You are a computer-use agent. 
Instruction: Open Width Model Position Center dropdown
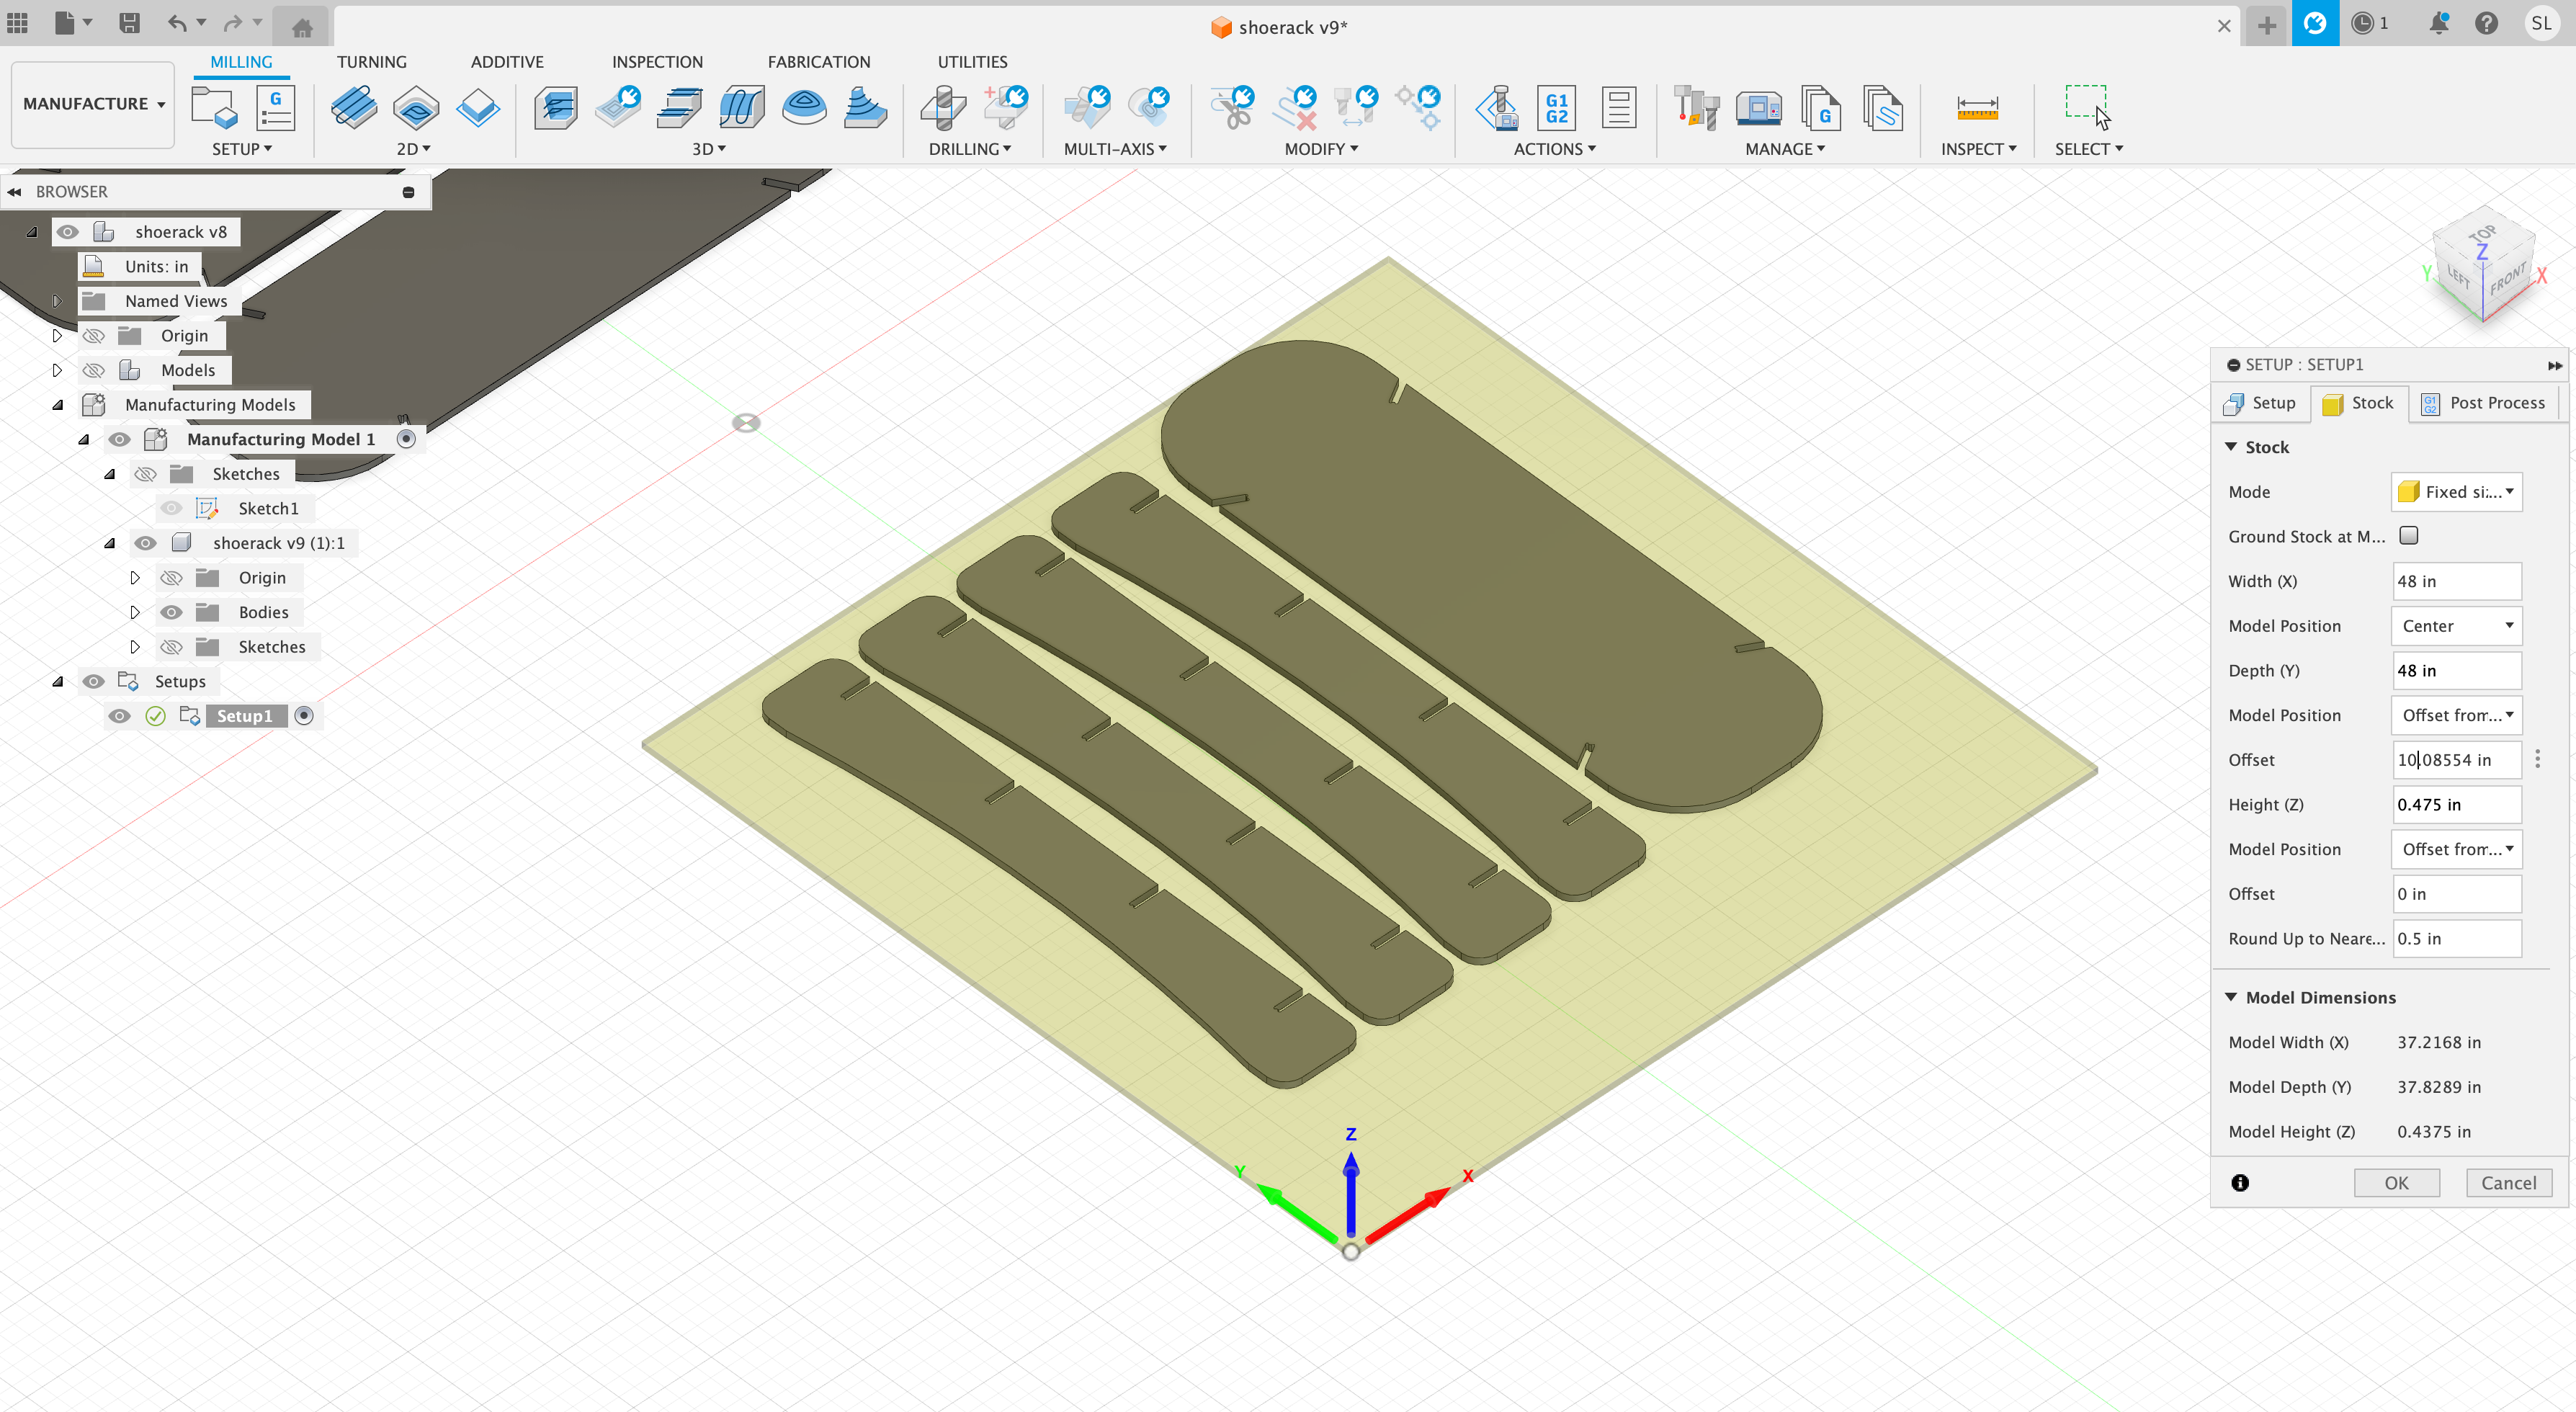[2456, 625]
